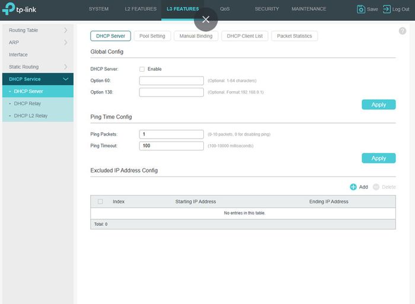The width and height of the screenshot is (415, 304).
Task: Open the Manual Binding tab
Action: (196, 36)
